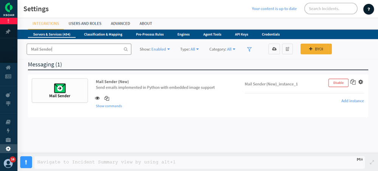This screenshot has height=171, width=378.
Task: Open the Category: All dropdown
Action: tap(222, 49)
